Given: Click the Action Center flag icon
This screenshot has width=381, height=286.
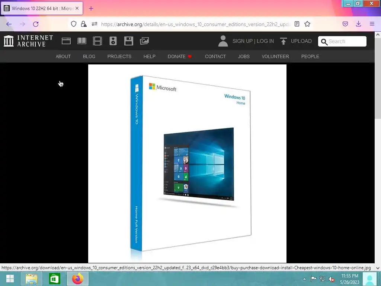Looking at the screenshot, I should (314, 279).
